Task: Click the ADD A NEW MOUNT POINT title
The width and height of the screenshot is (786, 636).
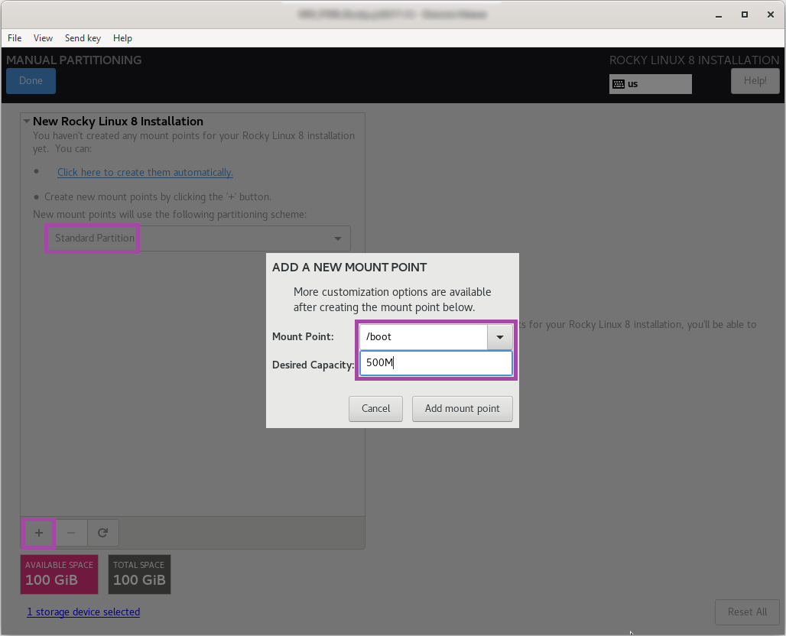Action: pos(349,267)
